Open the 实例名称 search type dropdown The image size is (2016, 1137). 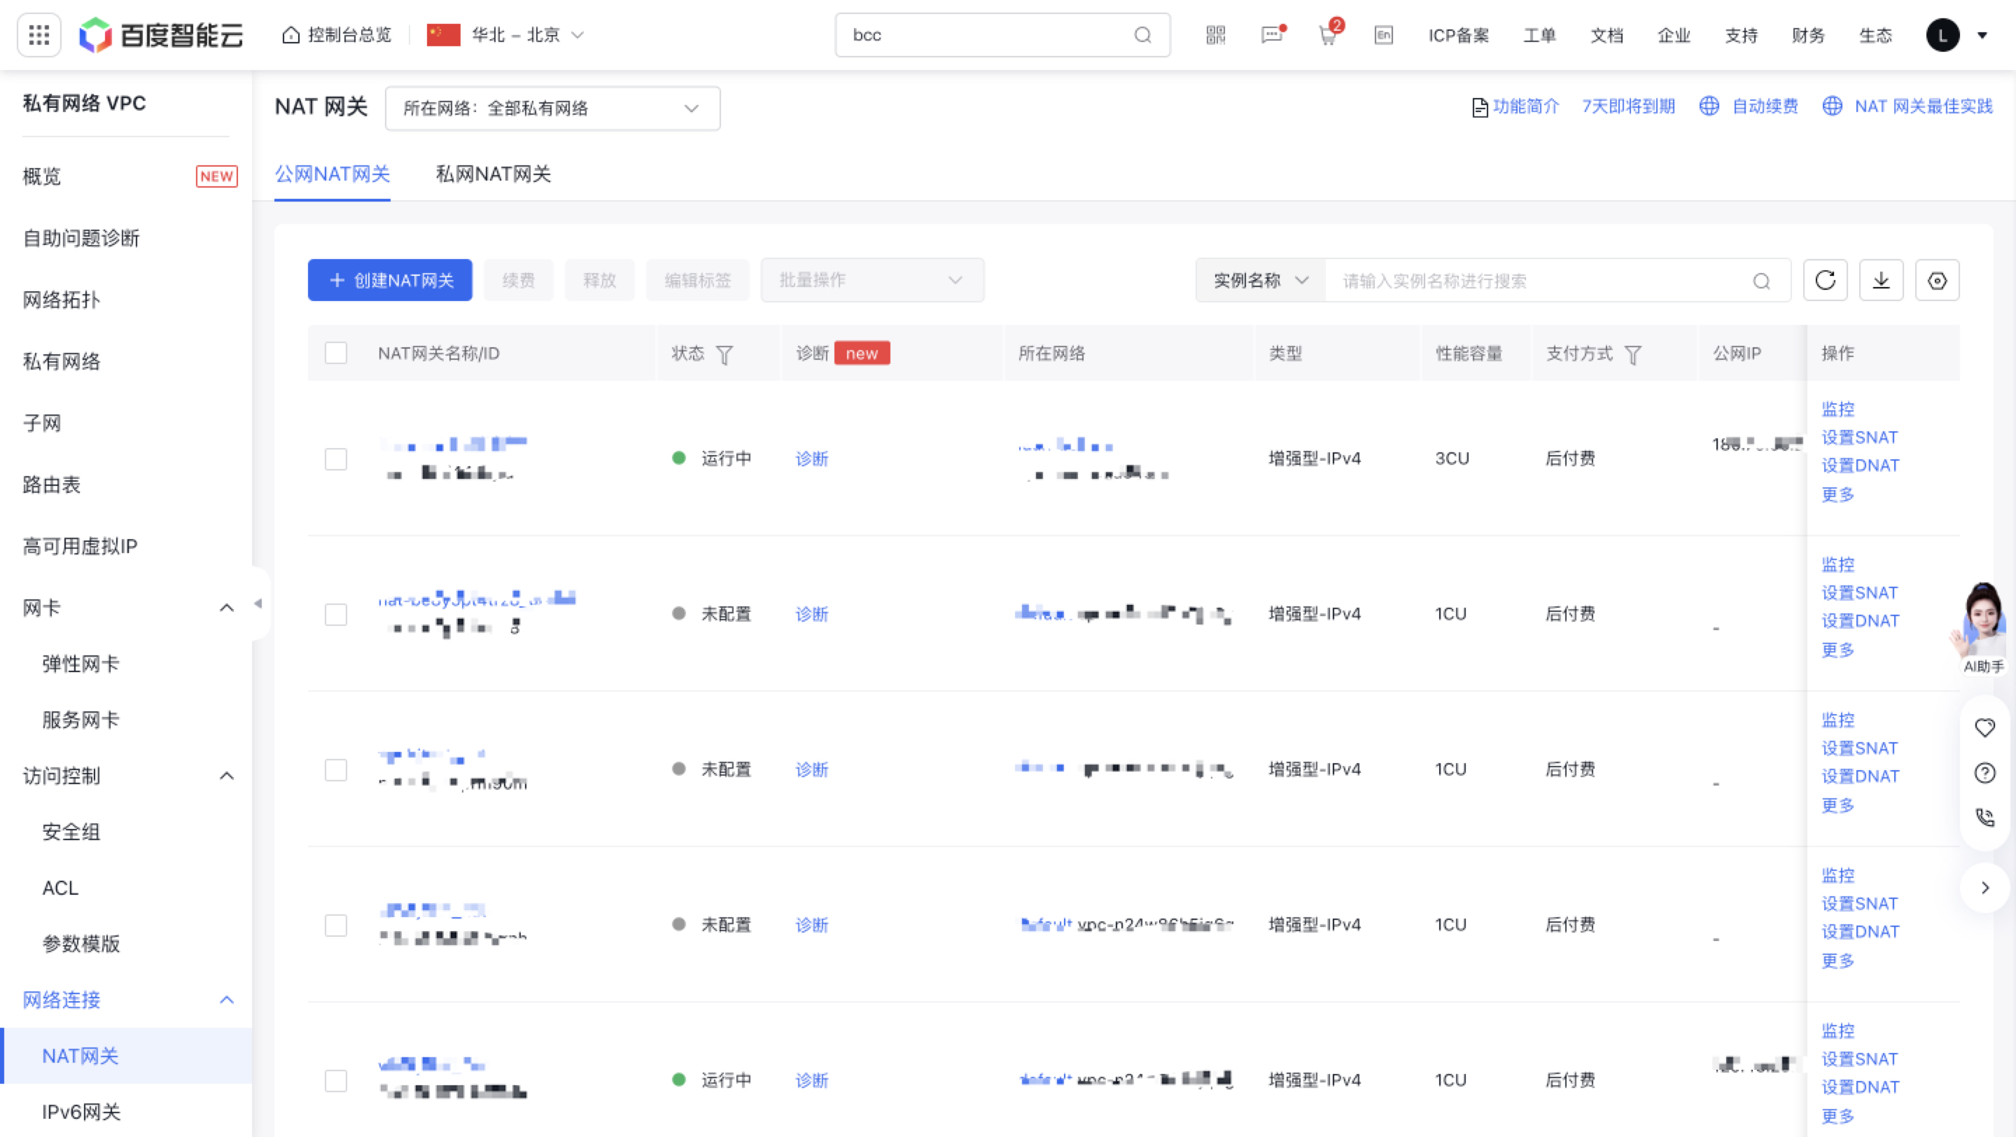(1260, 280)
